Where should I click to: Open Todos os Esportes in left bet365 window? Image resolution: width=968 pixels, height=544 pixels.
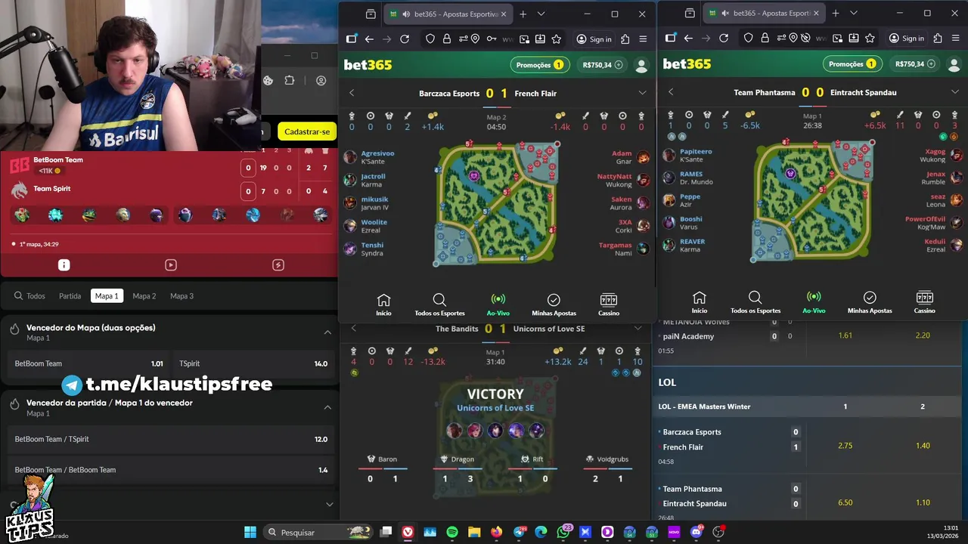439,304
